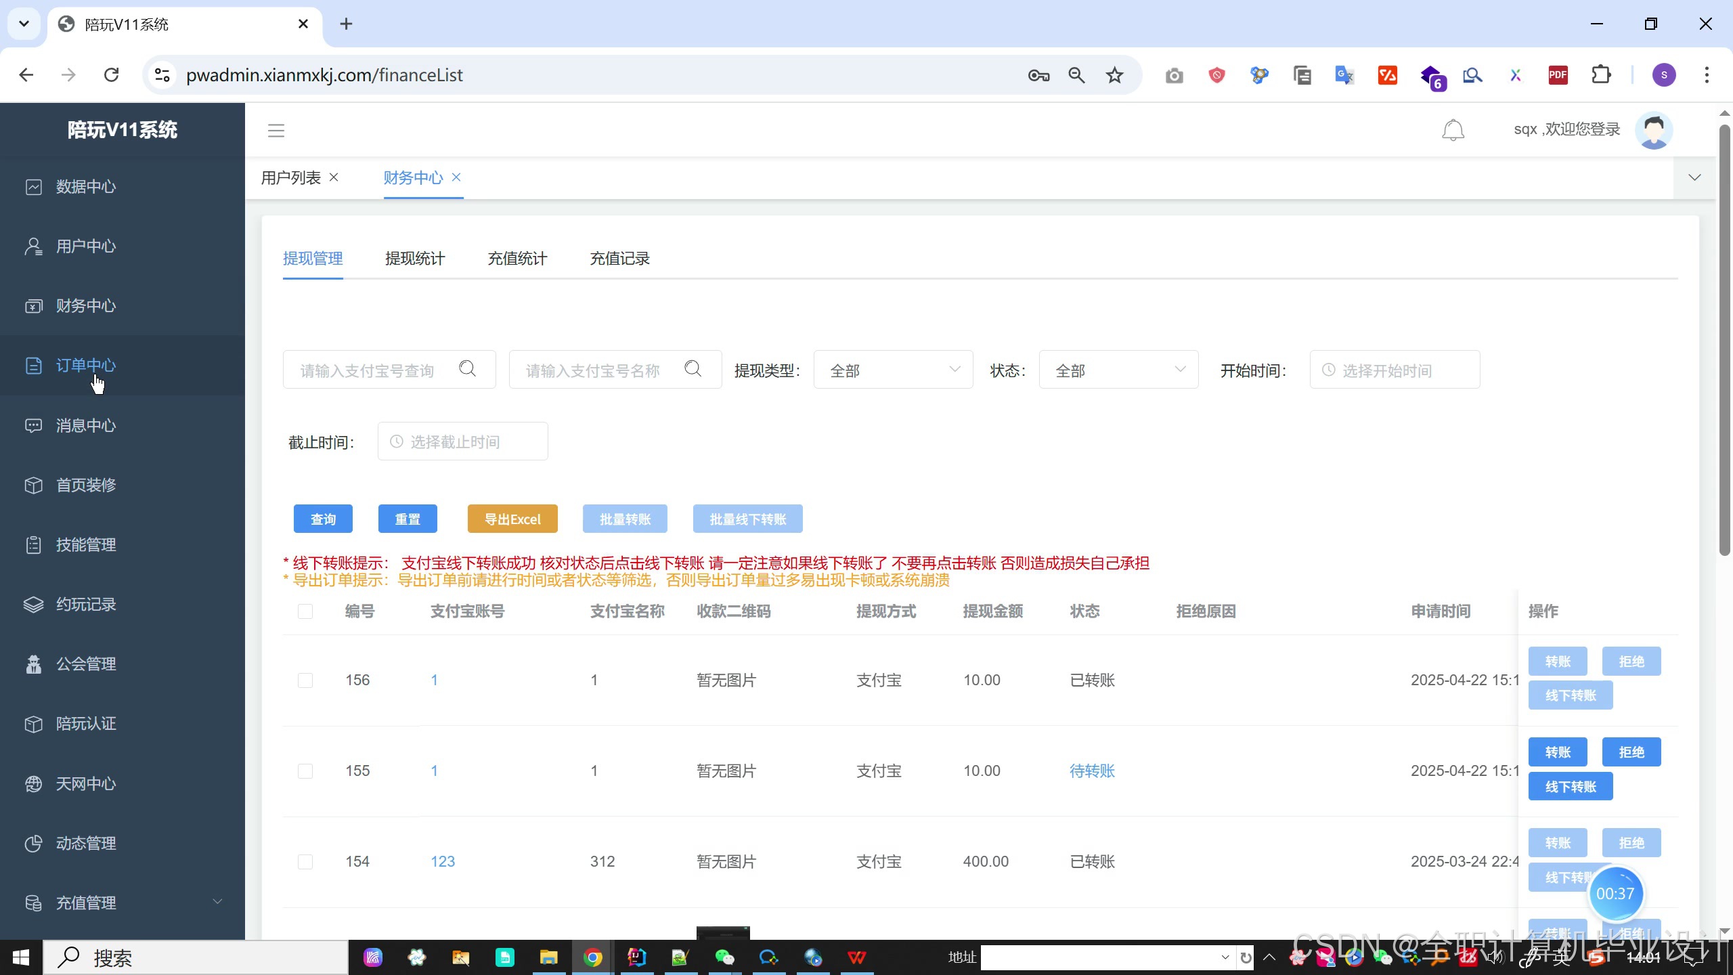The height and width of the screenshot is (975, 1733).
Task: Click the browser address bar URL
Action: [x=324, y=75]
